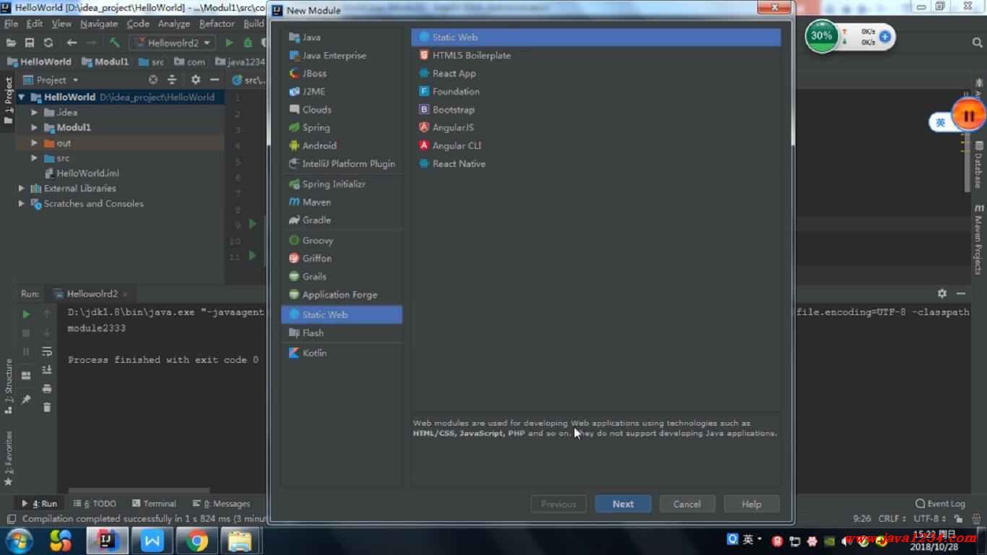Open File Explorer from the taskbar

tap(239, 541)
